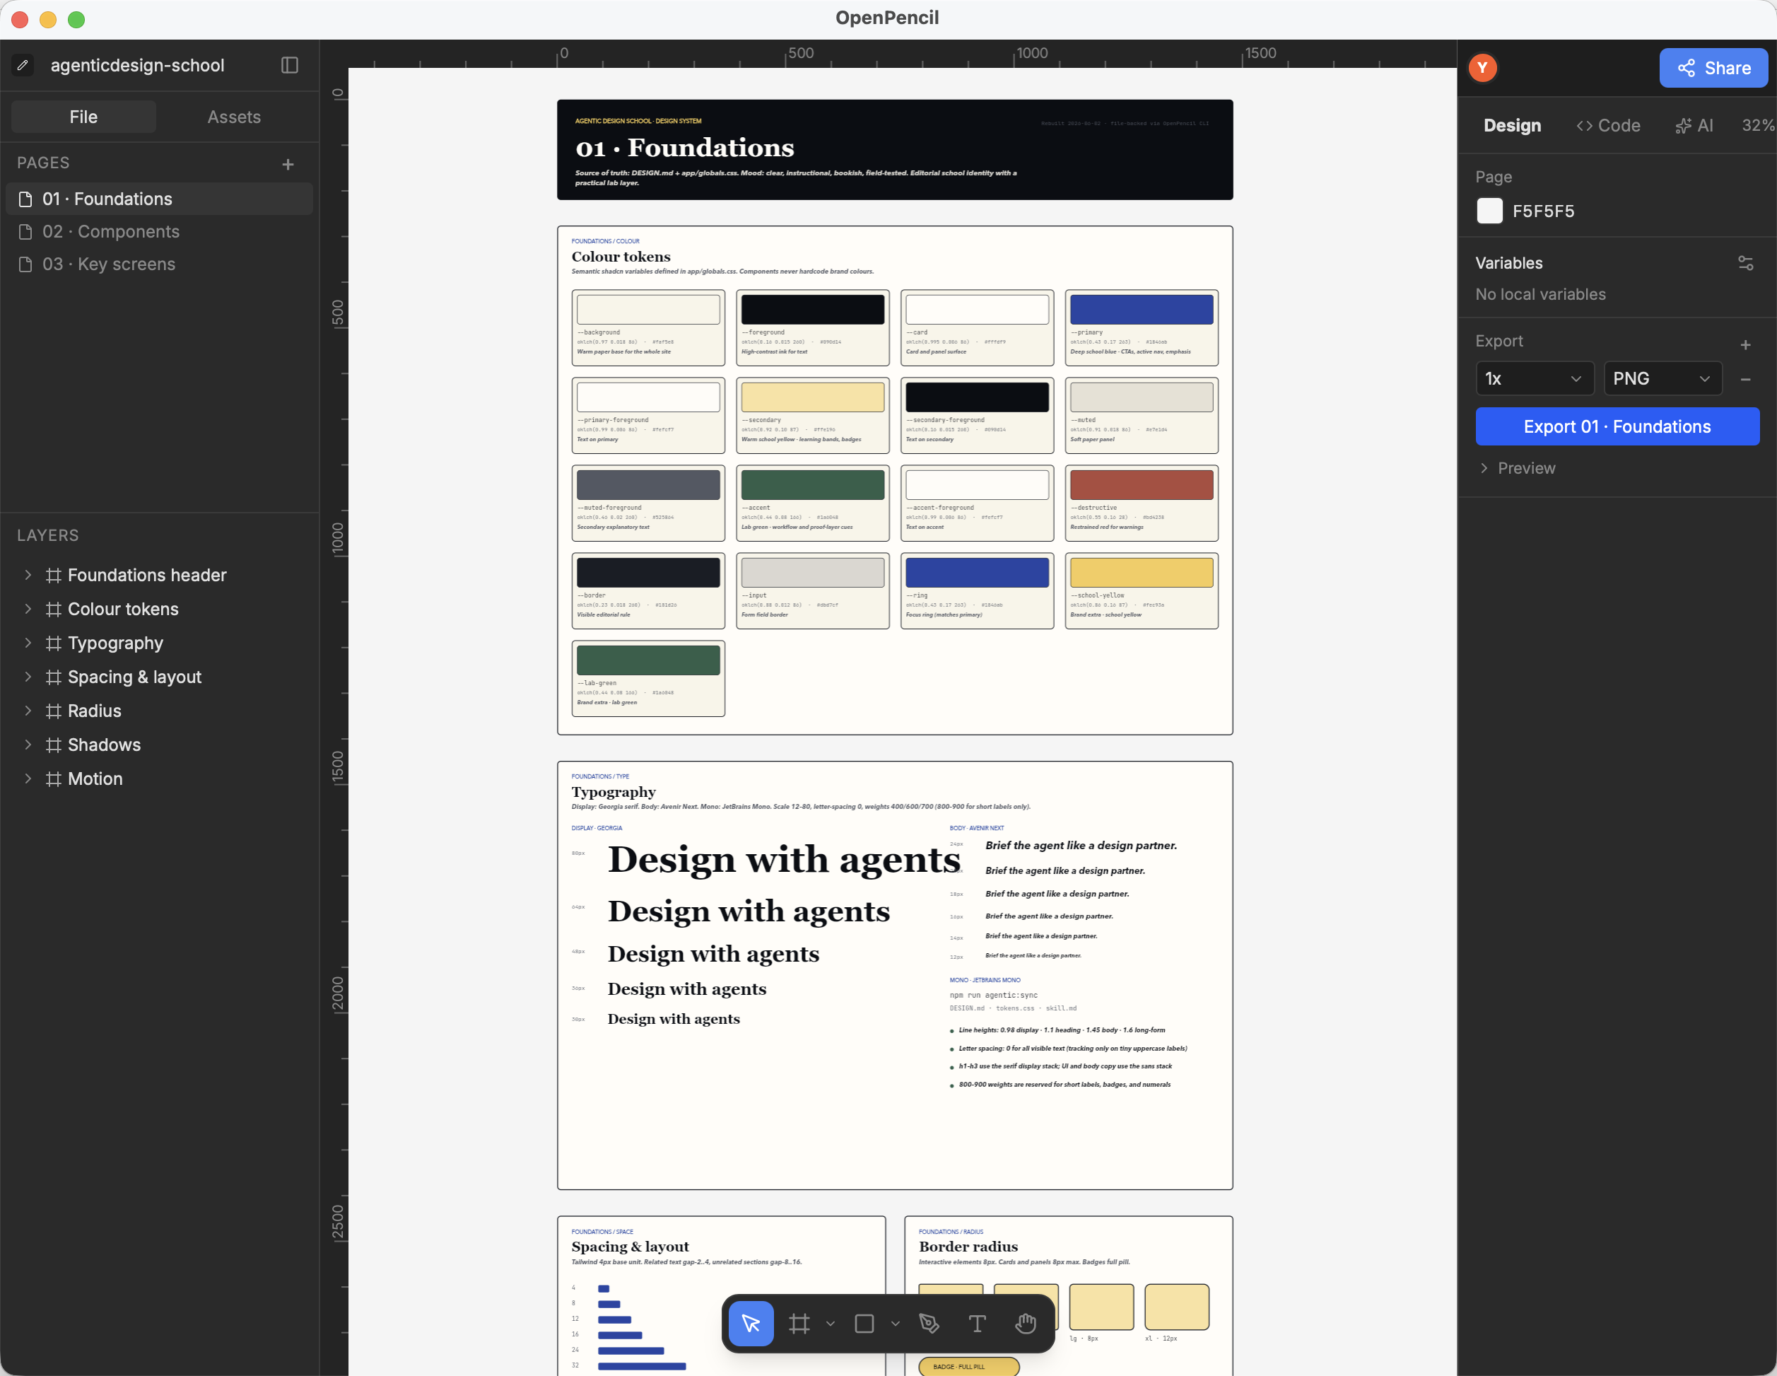
Task: Select the Pen tool
Action: pyautogui.click(x=929, y=1323)
